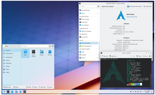Open the Settings category in launcher

coord(12,66)
